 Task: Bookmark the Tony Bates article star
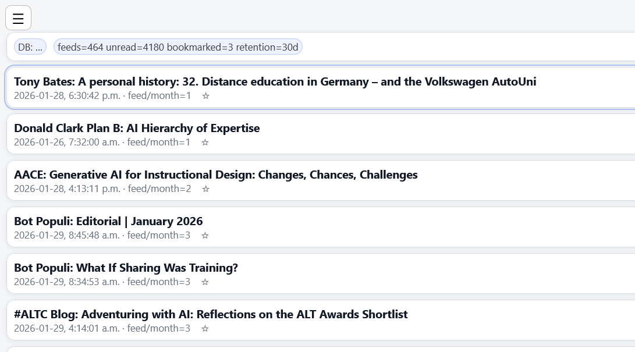coord(205,96)
